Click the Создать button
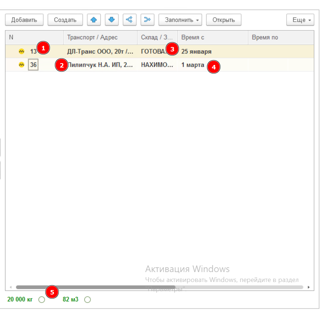 coord(65,20)
